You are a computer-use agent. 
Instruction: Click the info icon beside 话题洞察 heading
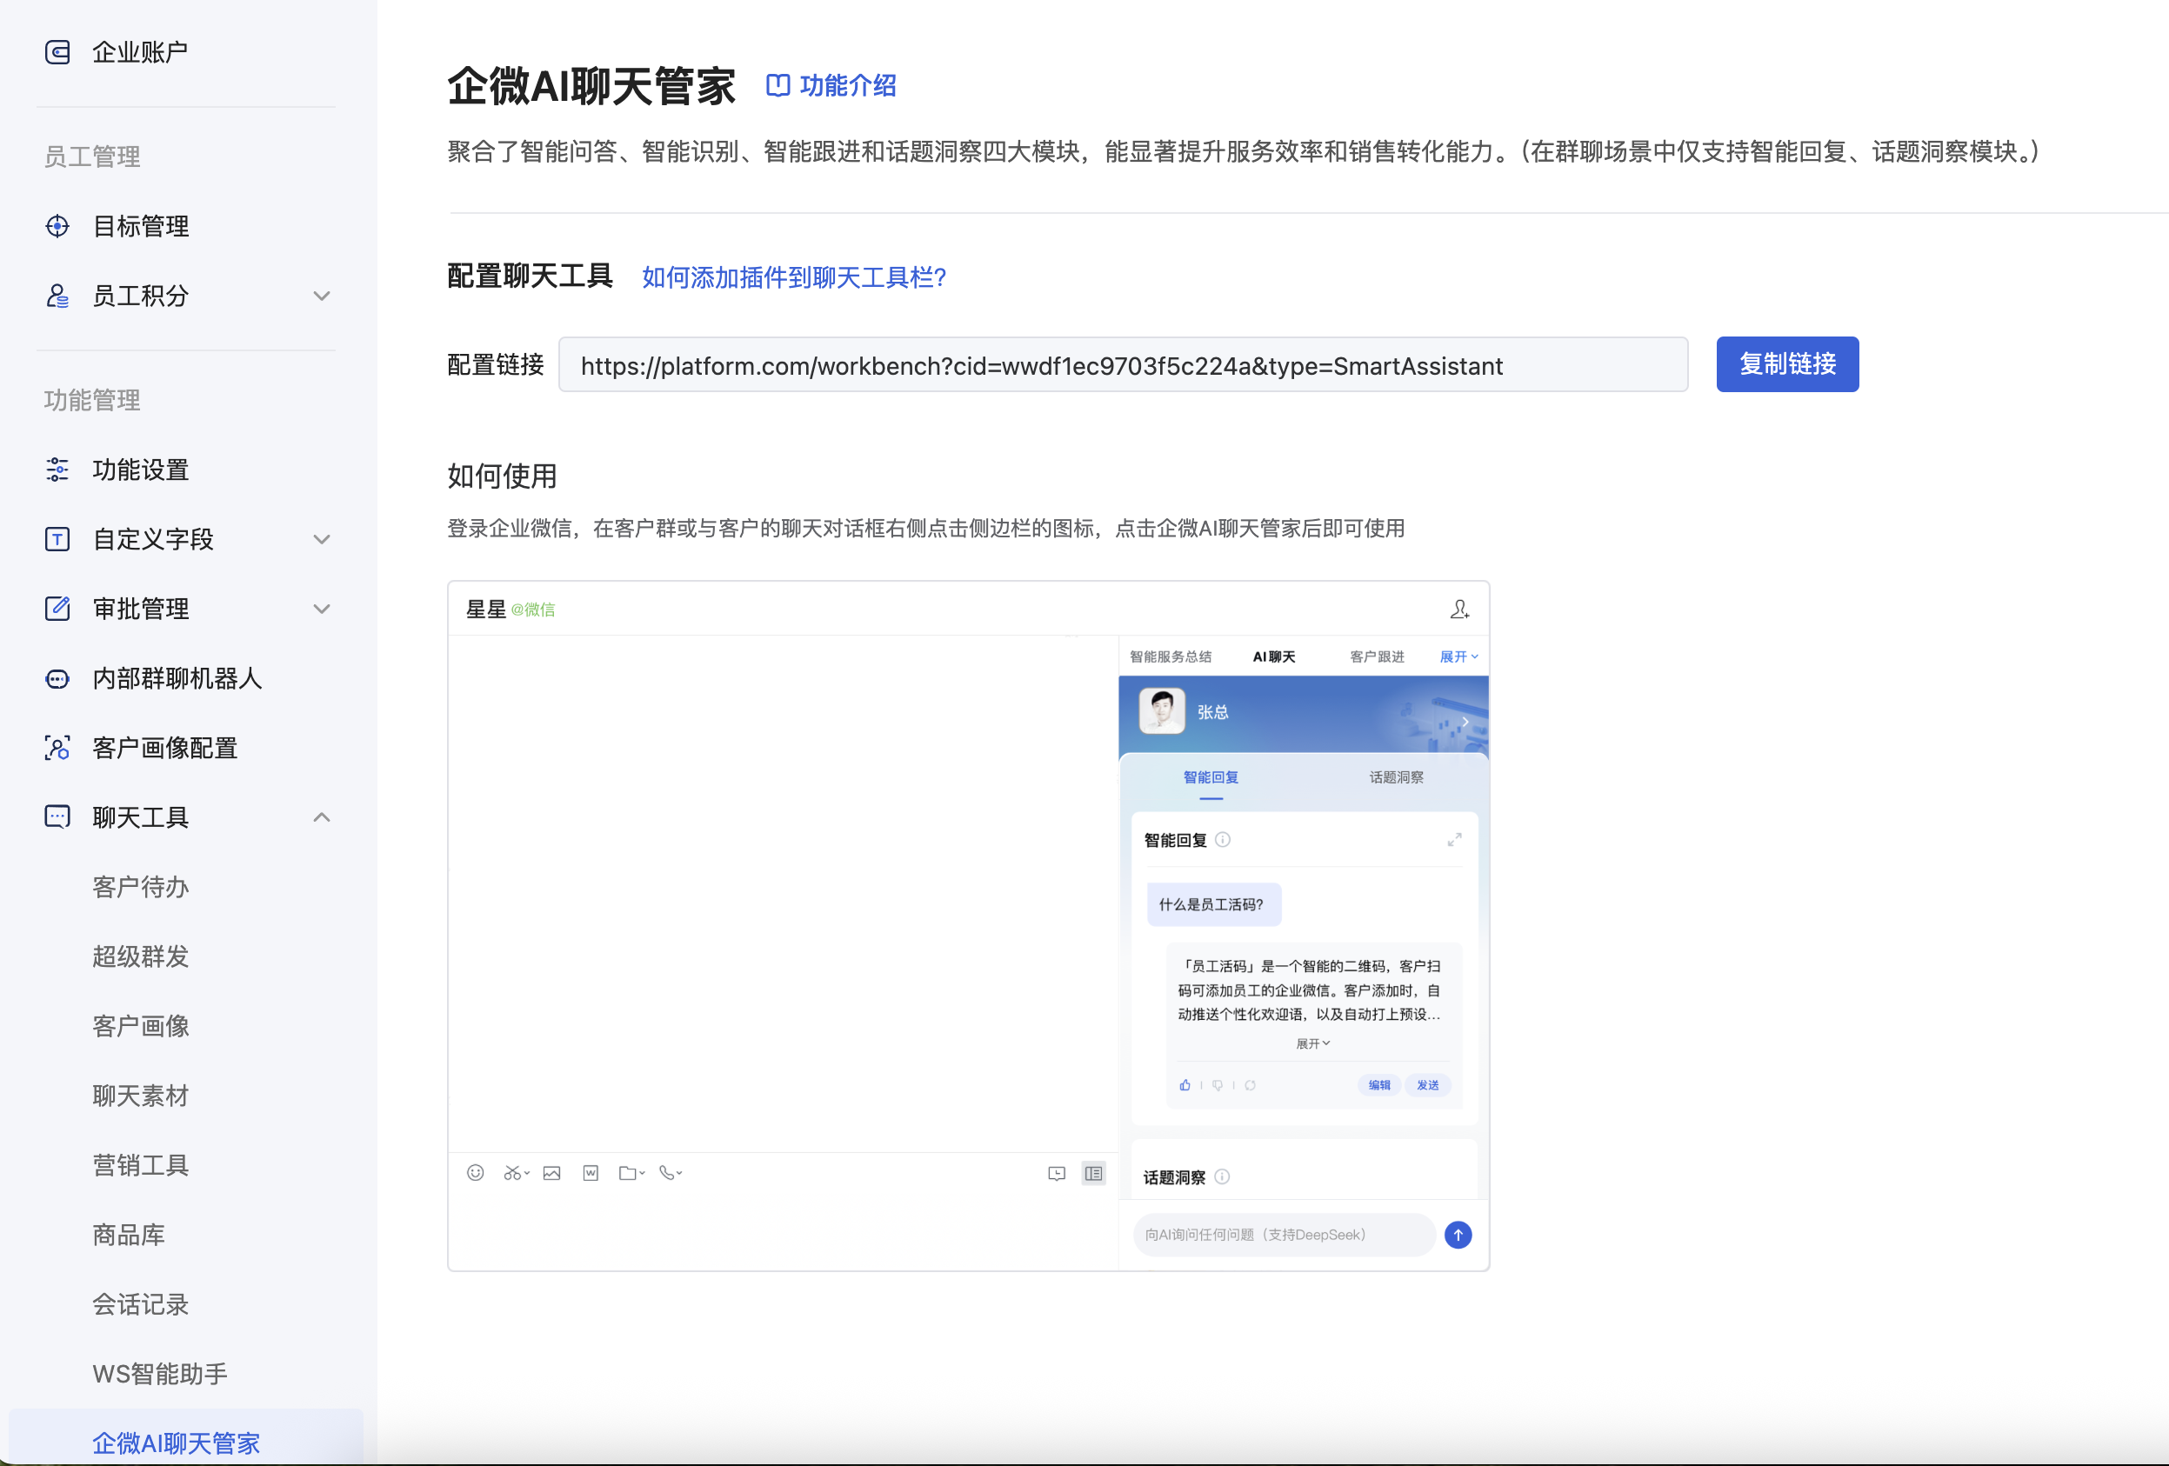click(1222, 1177)
